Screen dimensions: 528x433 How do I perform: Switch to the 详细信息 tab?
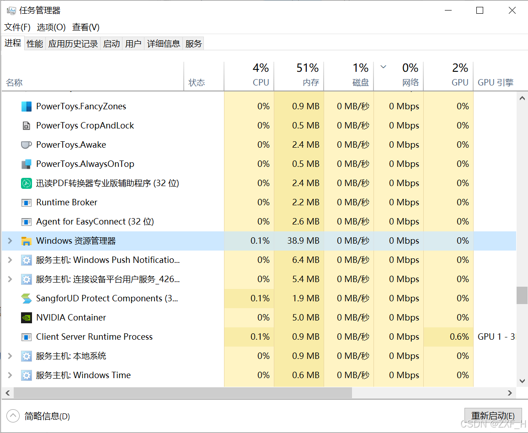coord(163,44)
